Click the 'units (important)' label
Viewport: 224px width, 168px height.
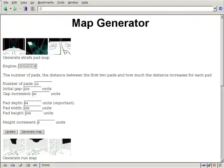point(58,103)
